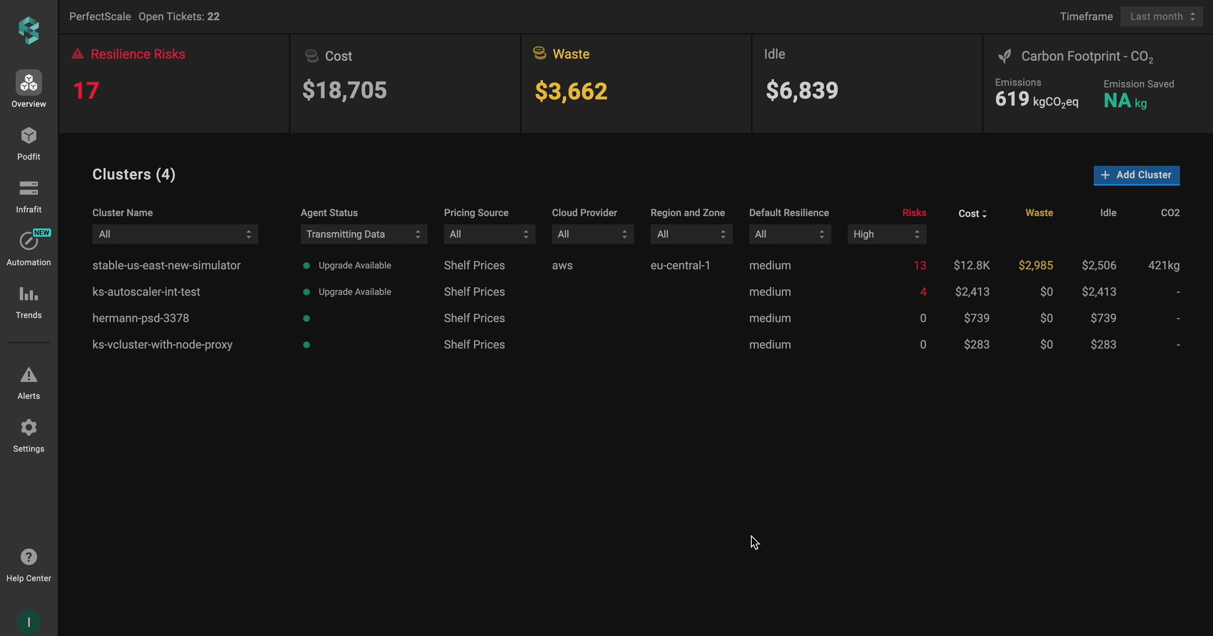Open the Cloud Provider filter dropdown
This screenshot has height=636, width=1213.
pos(592,234)
